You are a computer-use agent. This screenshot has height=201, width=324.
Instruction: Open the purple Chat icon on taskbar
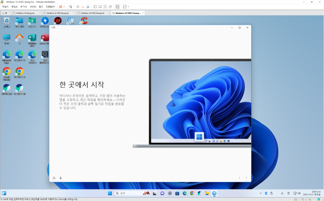tap(162, 193)
